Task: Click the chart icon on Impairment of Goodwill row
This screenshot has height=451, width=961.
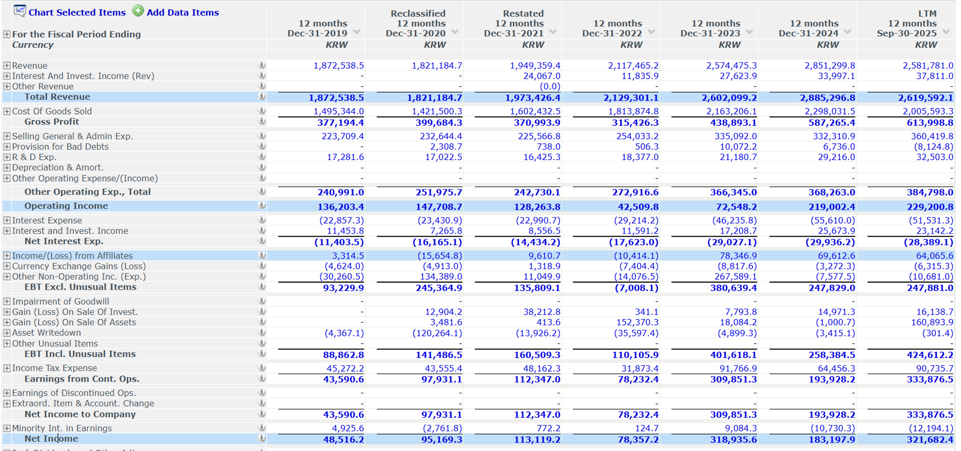Action: [x=261, y=301]
